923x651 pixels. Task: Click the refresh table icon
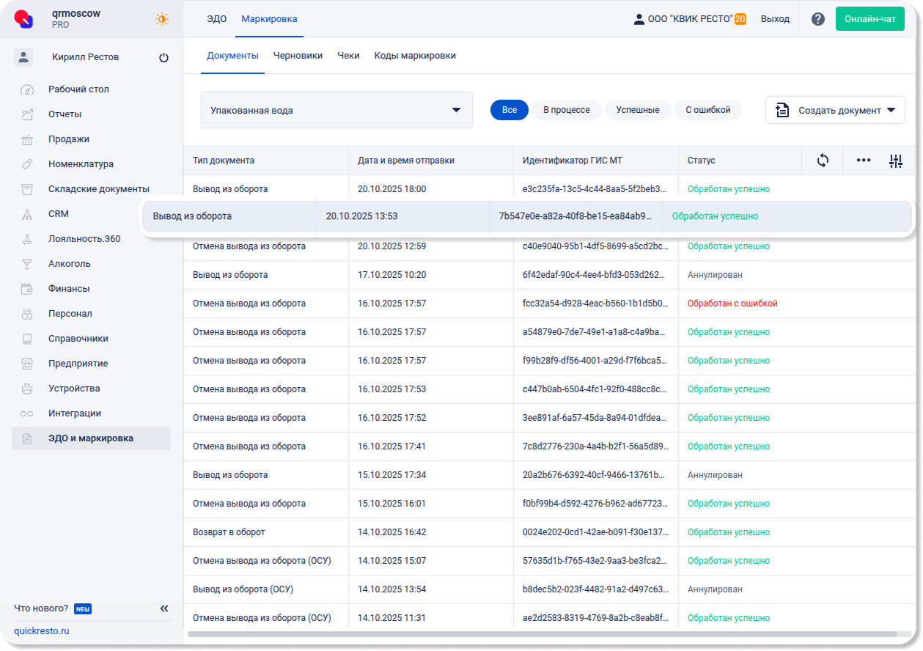click(823, 161)
